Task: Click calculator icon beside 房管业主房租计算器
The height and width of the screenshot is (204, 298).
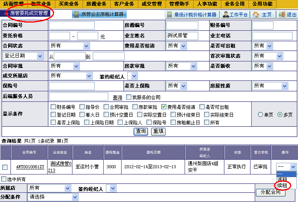Action: pyautogui.click(x=76, y=14)
